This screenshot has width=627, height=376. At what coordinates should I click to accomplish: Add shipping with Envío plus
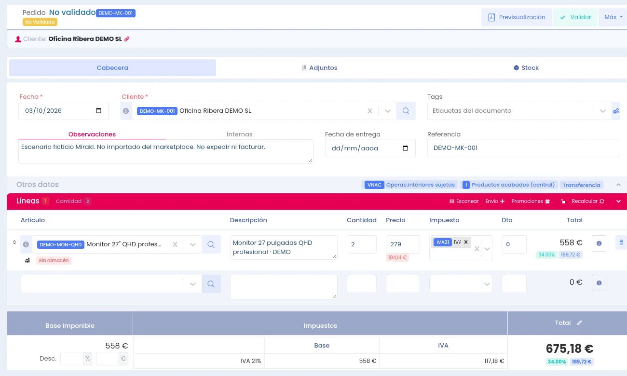[495, 201]
